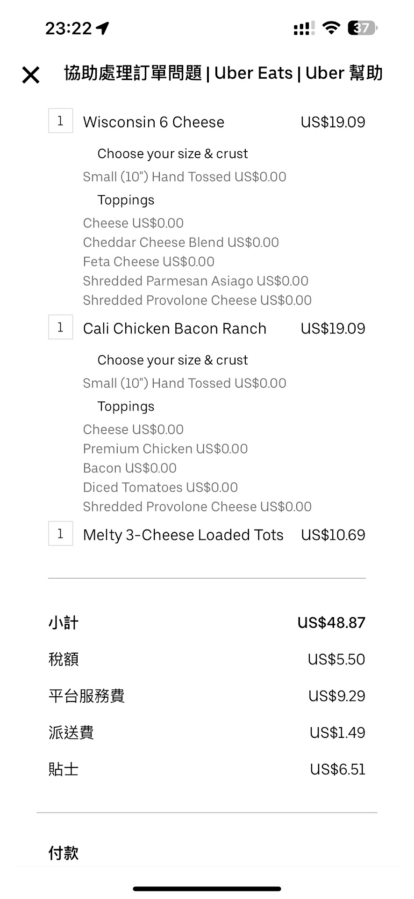Tap the 付款 payment section heading
The width and height of the screenshot is (414, 899).
pos(64,853)
